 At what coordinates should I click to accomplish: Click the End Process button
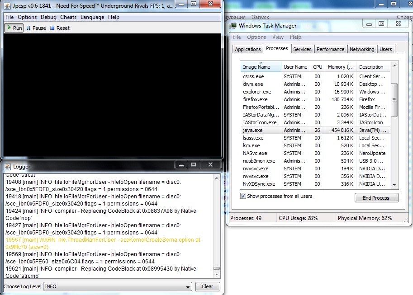coord(376,198)
